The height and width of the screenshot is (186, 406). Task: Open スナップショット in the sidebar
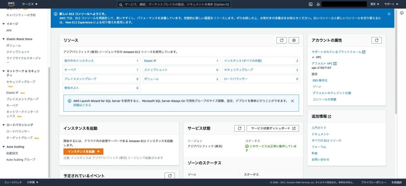[18, 52]
